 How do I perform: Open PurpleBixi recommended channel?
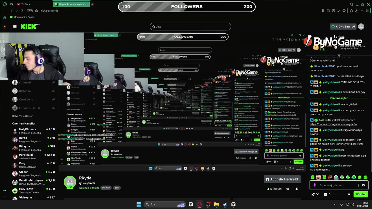pos(34,156)
